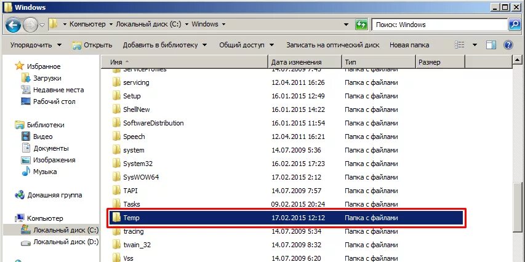
Task: Click the Windows title bar folder icon
Action: 8,7
